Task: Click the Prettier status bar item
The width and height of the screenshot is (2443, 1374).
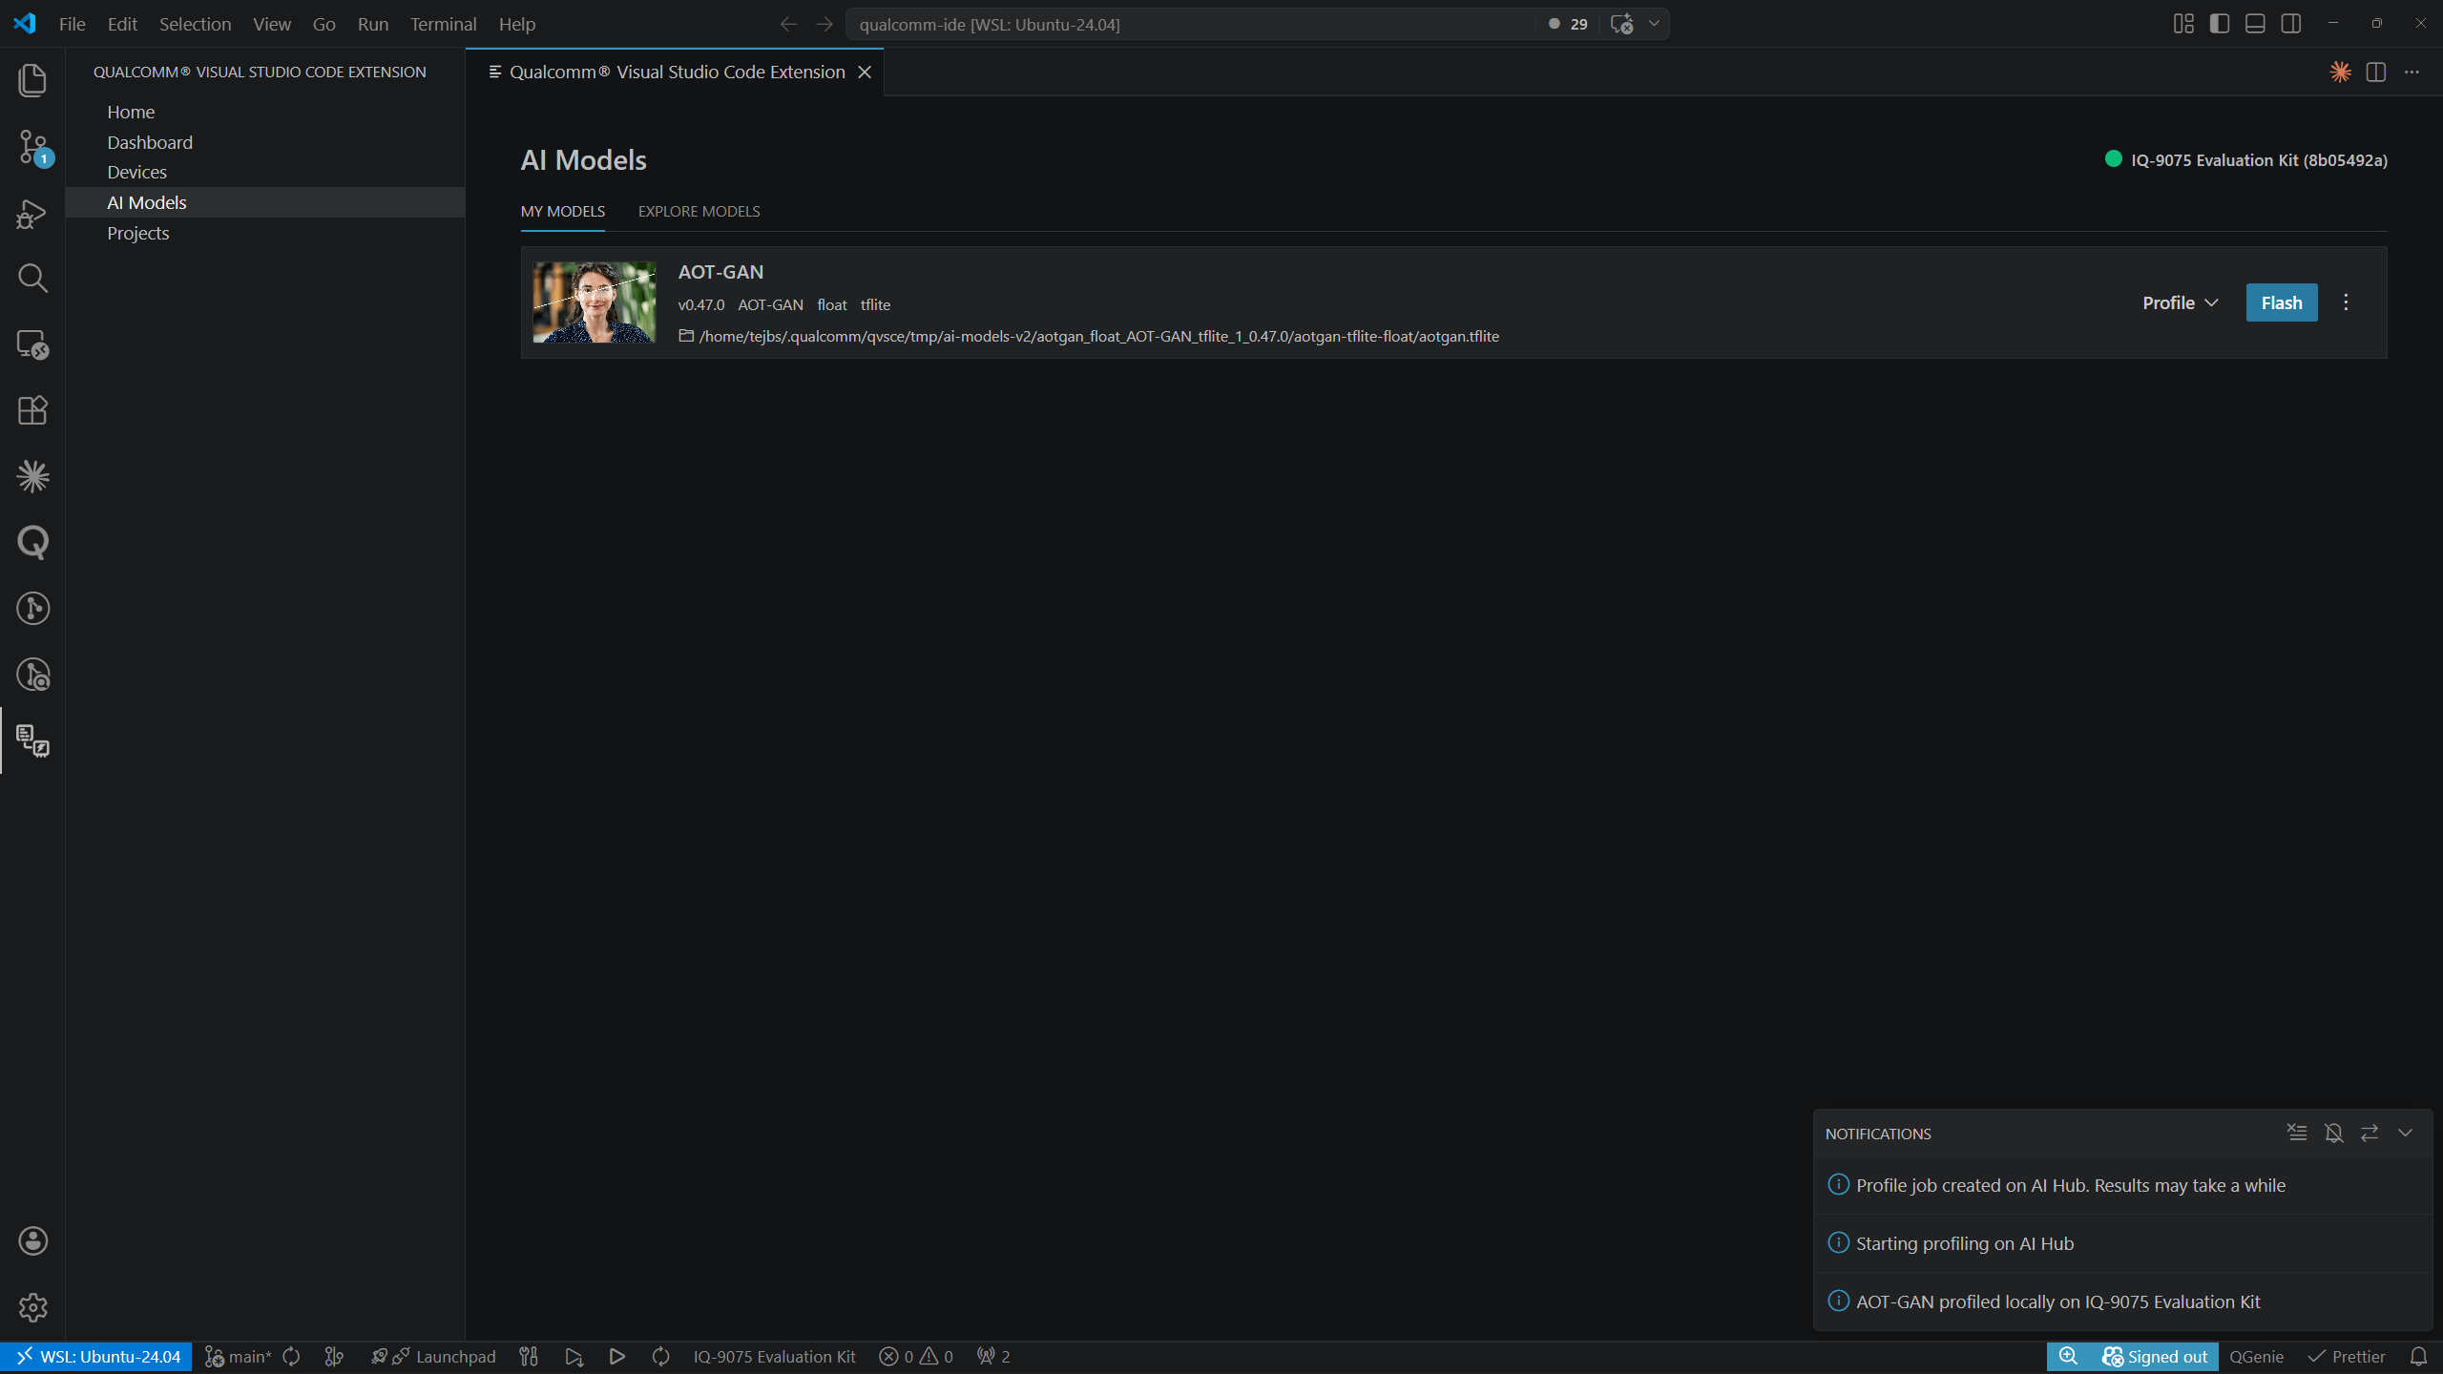Action: 2346,1356
